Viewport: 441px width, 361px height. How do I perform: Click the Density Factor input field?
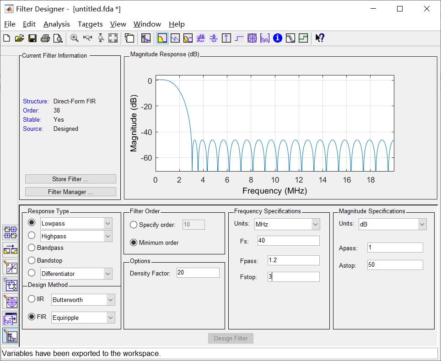pos(198,273)
